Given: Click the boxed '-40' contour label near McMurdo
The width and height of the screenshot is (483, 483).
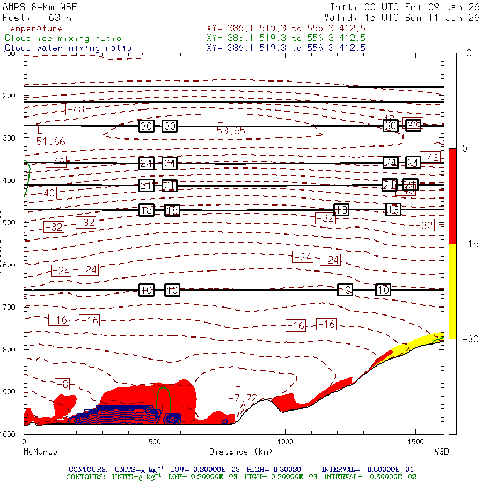Looking at the screenshot, I should click(x=46, y=193).
